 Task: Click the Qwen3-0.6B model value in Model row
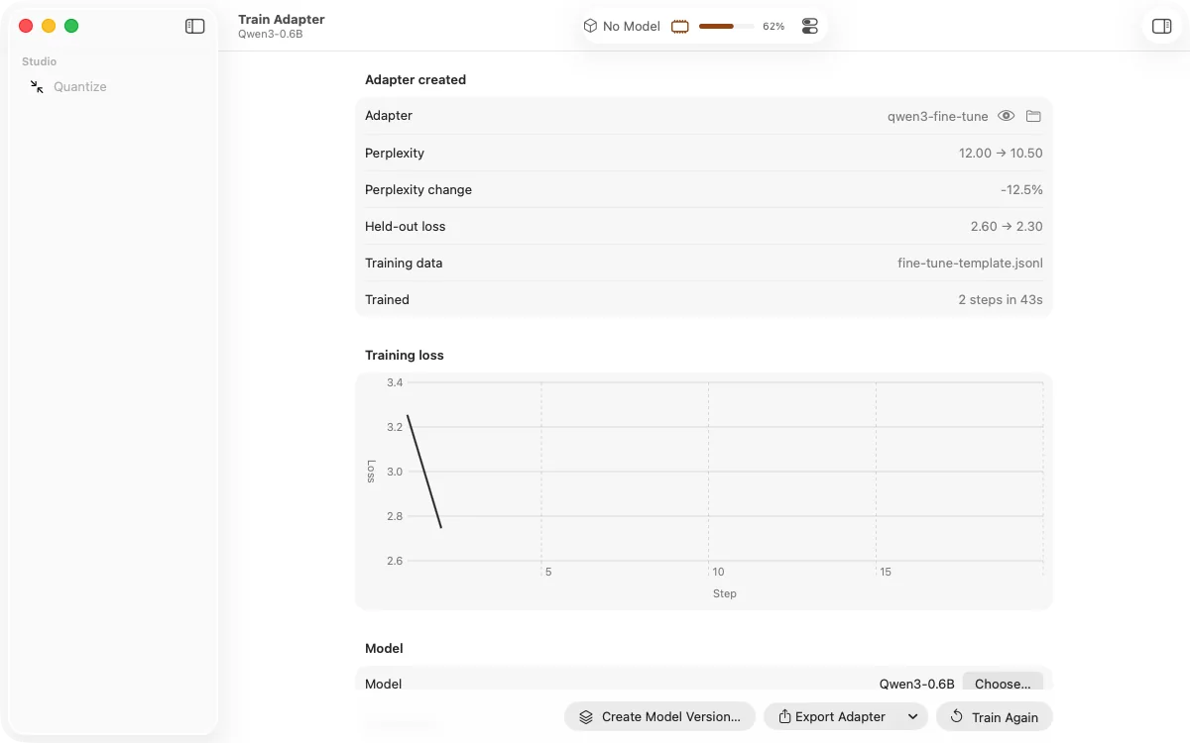917,684
